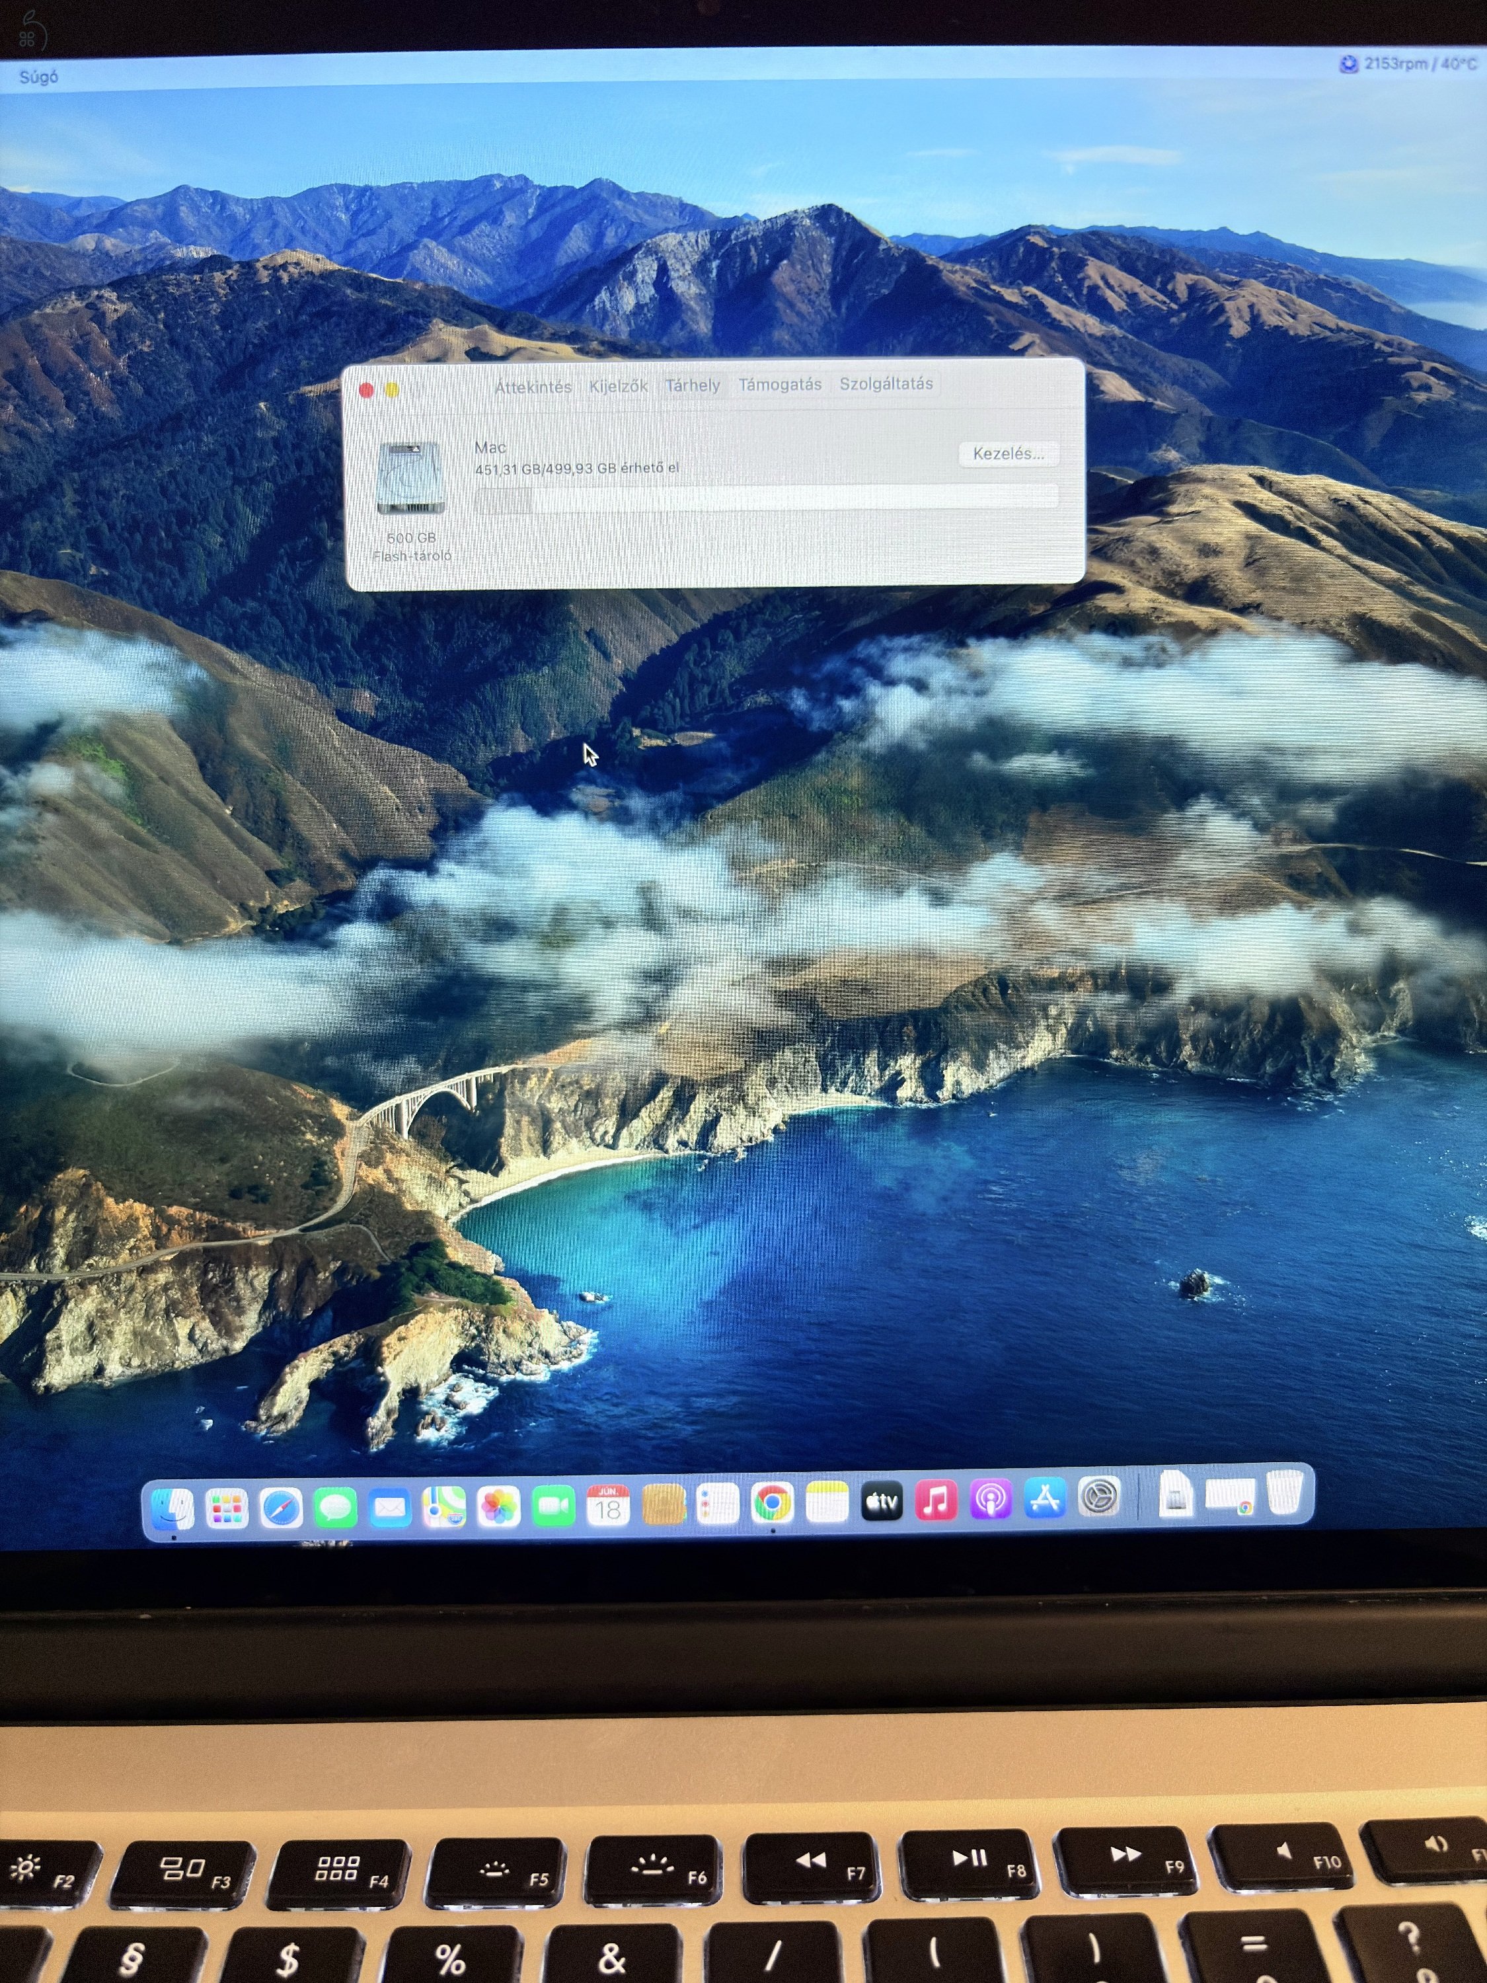Close the About This Mac window
The image size is (1487, 1983).
tap(365, 390)
